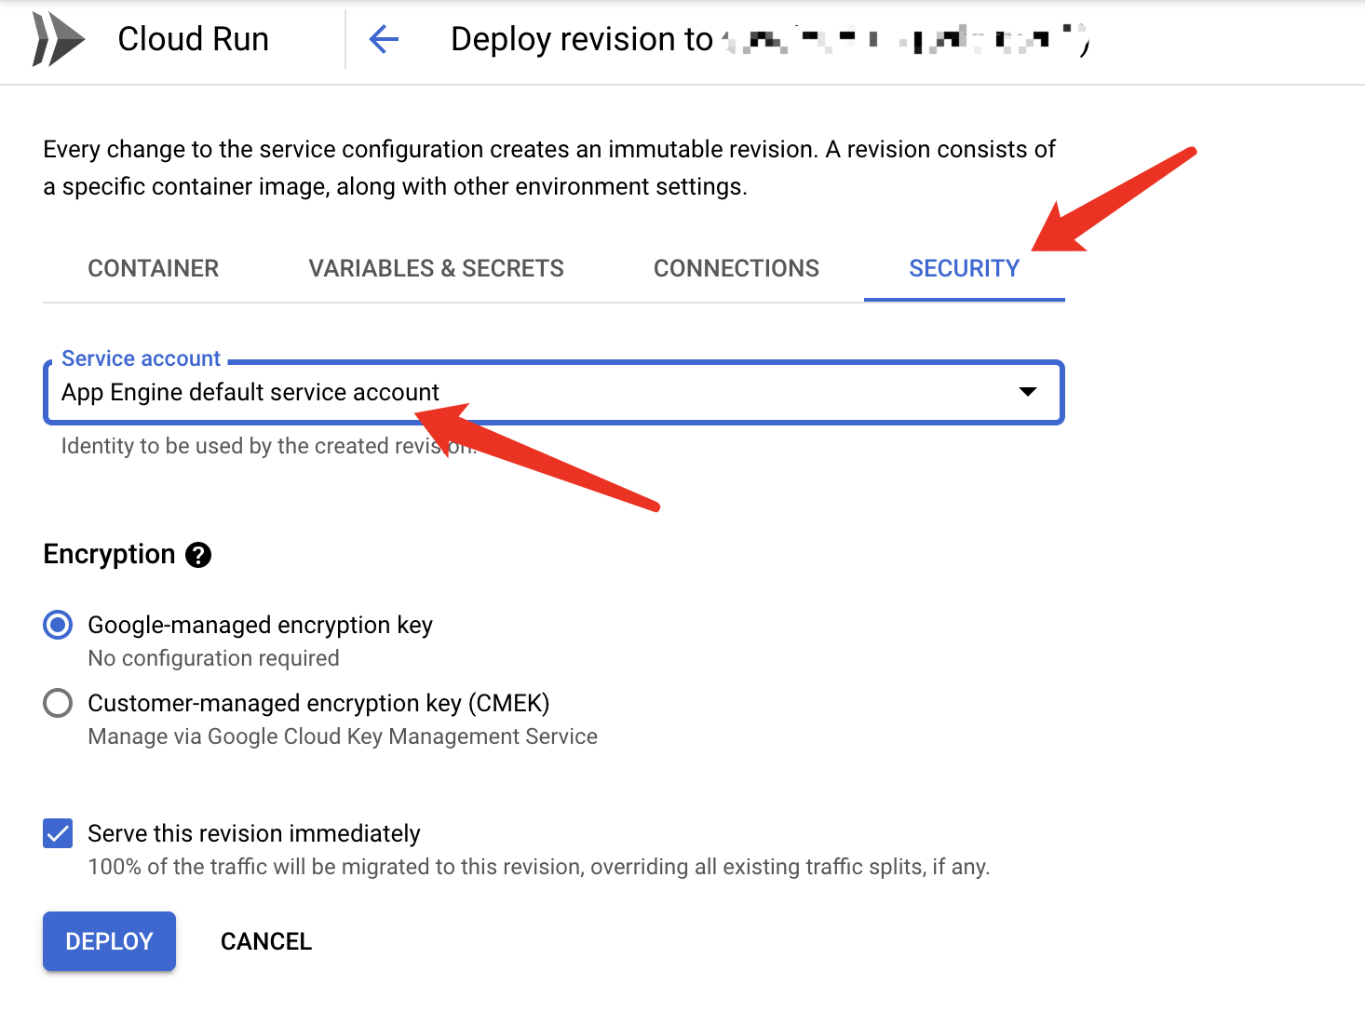Click the Cloud Run title text
This screenshot has width=1365, height=1026.
click(193, 39)
